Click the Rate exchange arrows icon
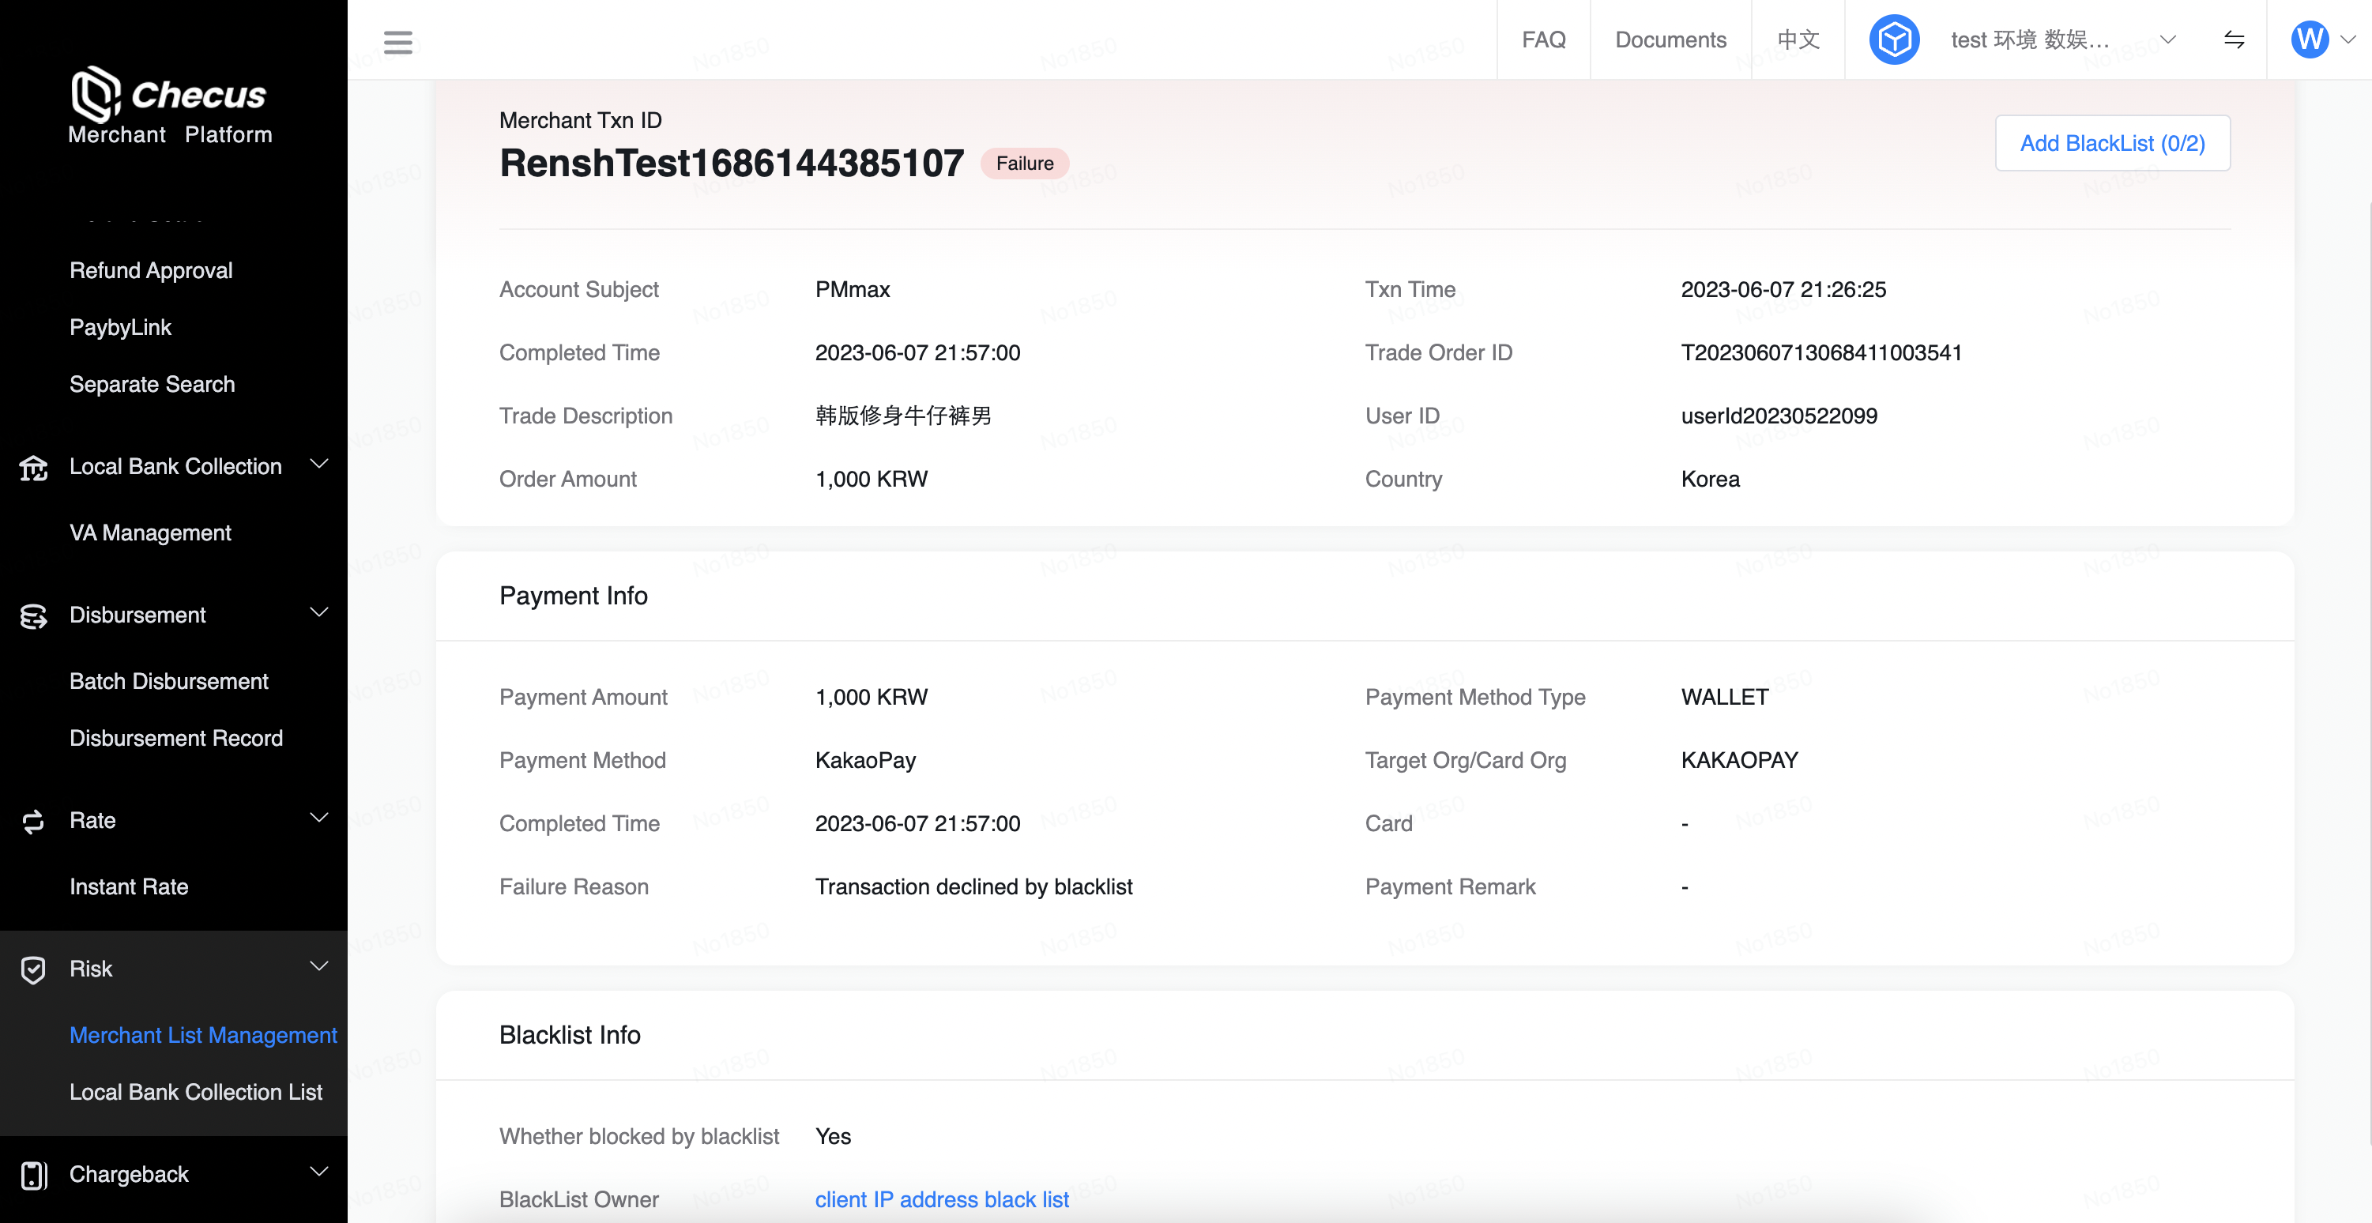This screenshot has height=1223, width=2372. (33, 822)
